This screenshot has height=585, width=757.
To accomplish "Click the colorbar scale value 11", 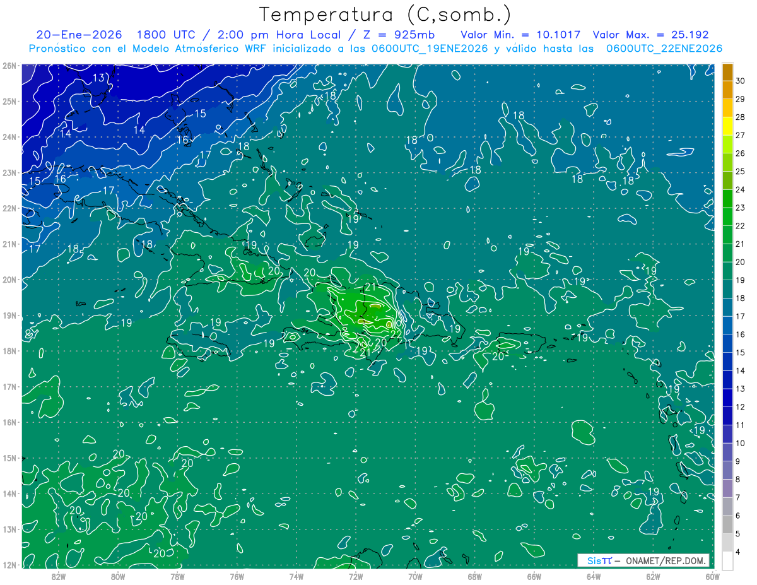I will [740, 425].
